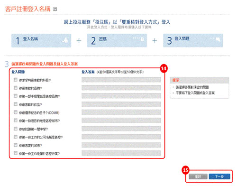237x186 pixels.
Task: Click the step 2 密碼 box
Action: pyautogui.click(x=117, y=40)
